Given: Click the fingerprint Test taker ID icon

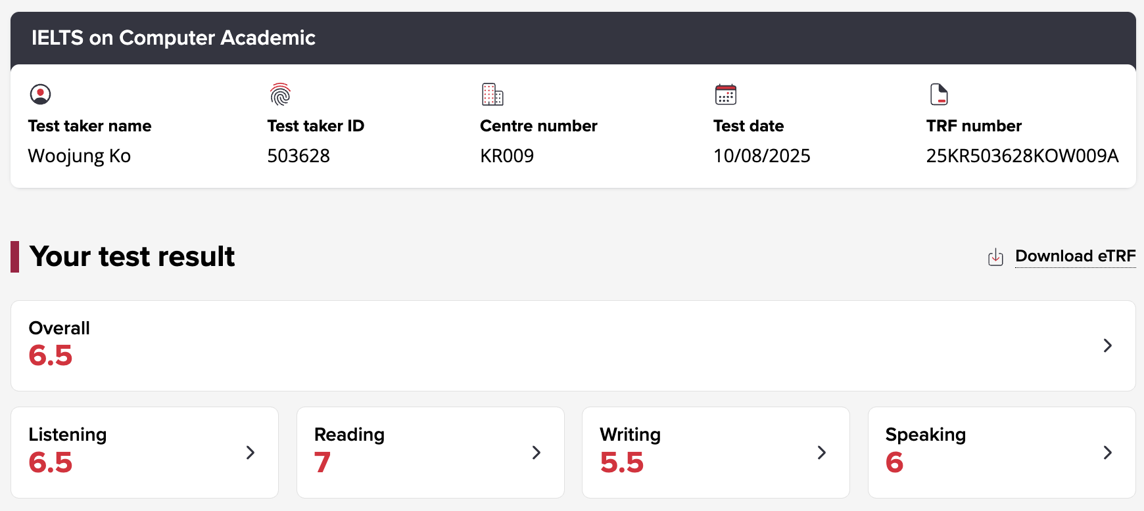Looking at the screenshot, I should coord(280,95).
